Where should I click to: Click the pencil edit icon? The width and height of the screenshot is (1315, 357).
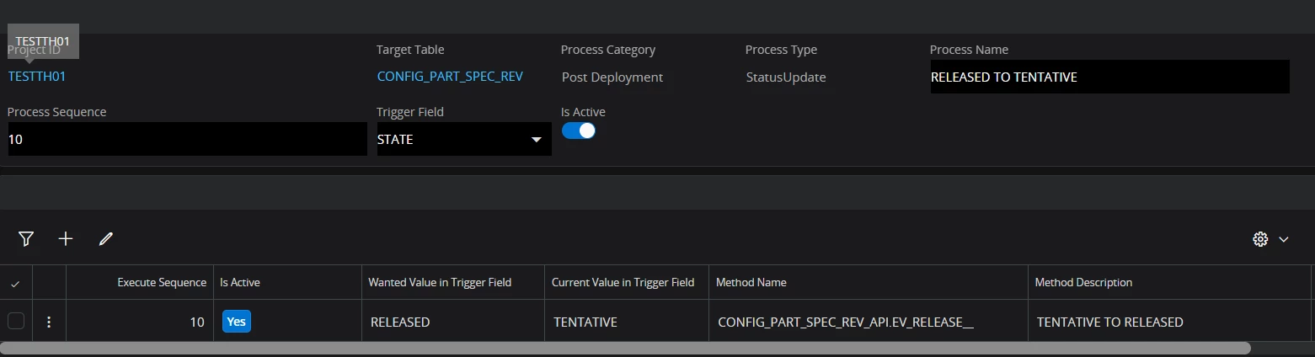(x=105, y=239)
